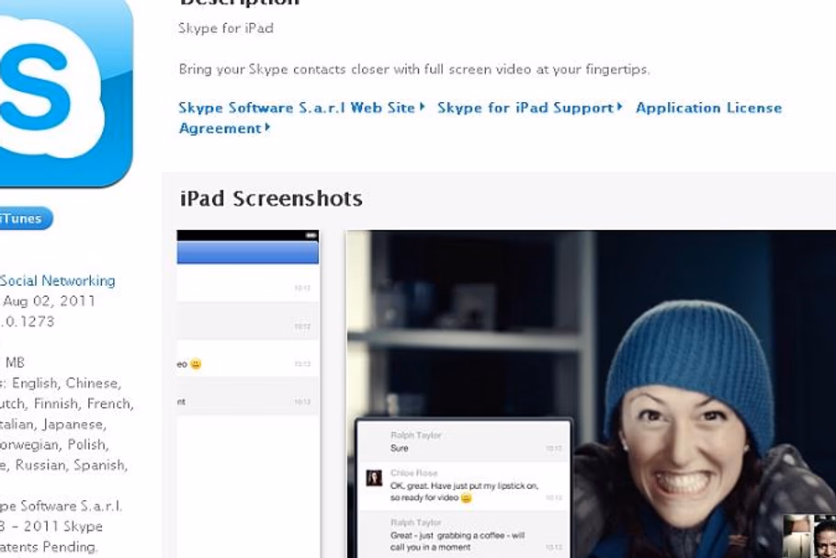Open the Social Networking category link
The image size is (836, 558).
[x=58, y=280]
